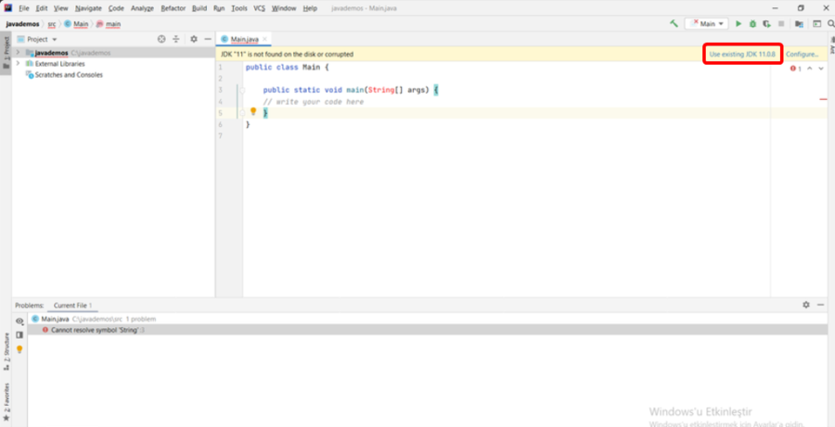This screenshot has width=835, height=427.
Task: Toggle the Project side tool tab
Action: point(6,53)
